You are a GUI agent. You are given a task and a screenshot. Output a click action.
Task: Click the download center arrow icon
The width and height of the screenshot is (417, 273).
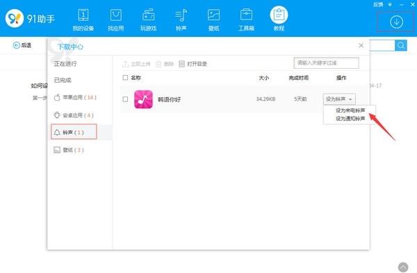click(x=396, y=22)
